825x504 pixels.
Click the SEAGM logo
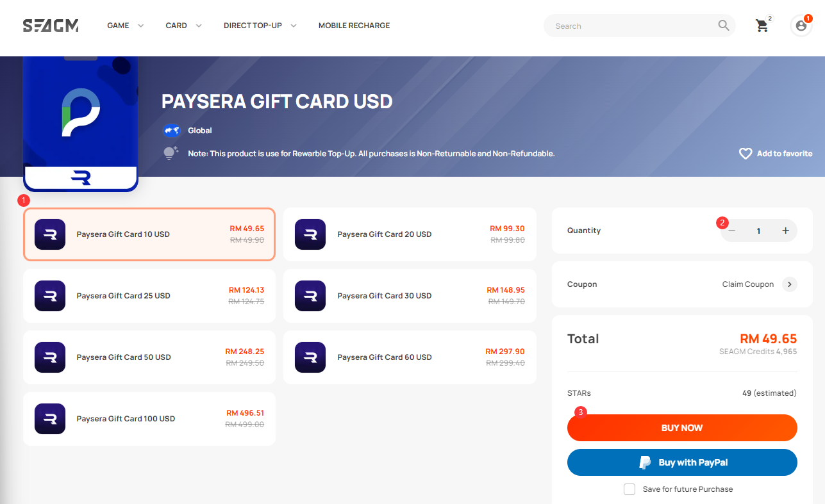click(x=51, y=26)
